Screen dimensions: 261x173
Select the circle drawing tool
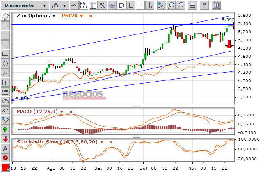point(5,64)
